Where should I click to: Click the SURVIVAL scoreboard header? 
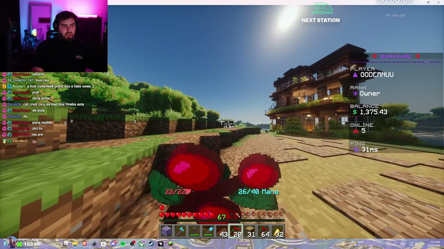pos(396,56)
